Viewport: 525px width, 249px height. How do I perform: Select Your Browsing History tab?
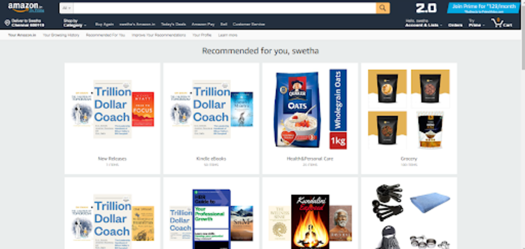coord(61,35)
